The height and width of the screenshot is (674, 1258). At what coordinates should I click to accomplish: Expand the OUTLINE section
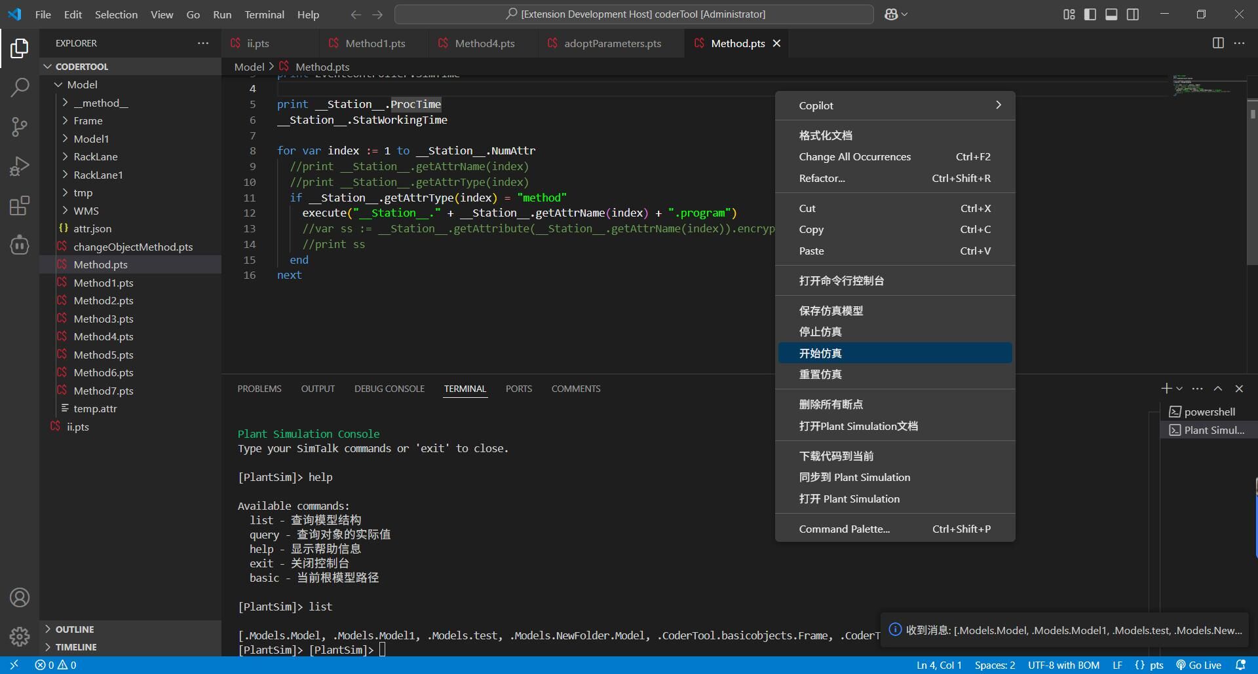[x=75, y=629]
